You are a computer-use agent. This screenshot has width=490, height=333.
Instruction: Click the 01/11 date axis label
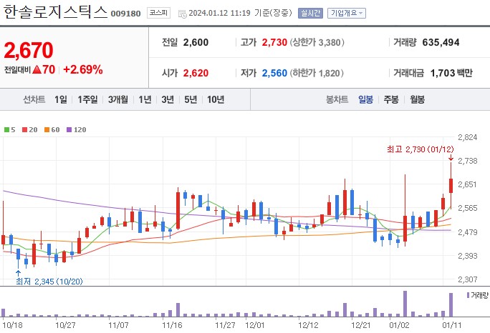[x=452, y=325]
